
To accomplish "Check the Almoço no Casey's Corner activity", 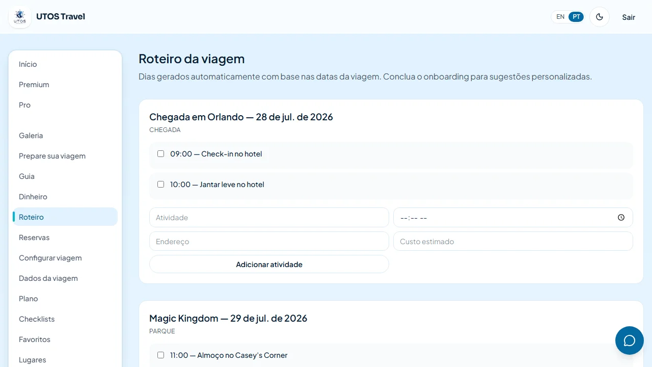I will pos(160,355).
